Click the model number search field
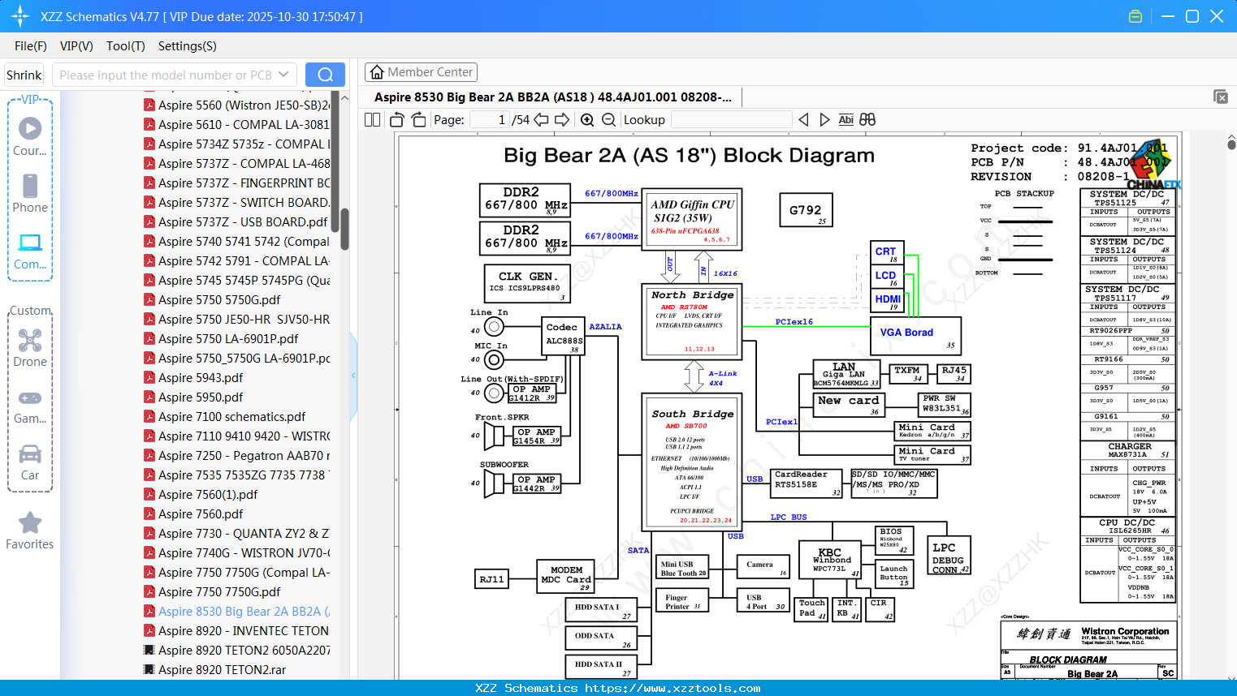The width and height of the screenshot is (1237, 696). click(166, 75)
